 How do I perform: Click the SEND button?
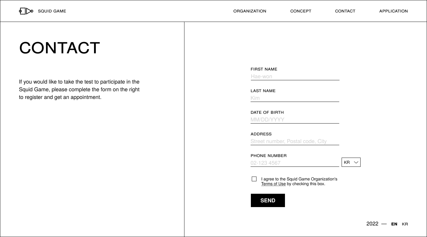268,201
